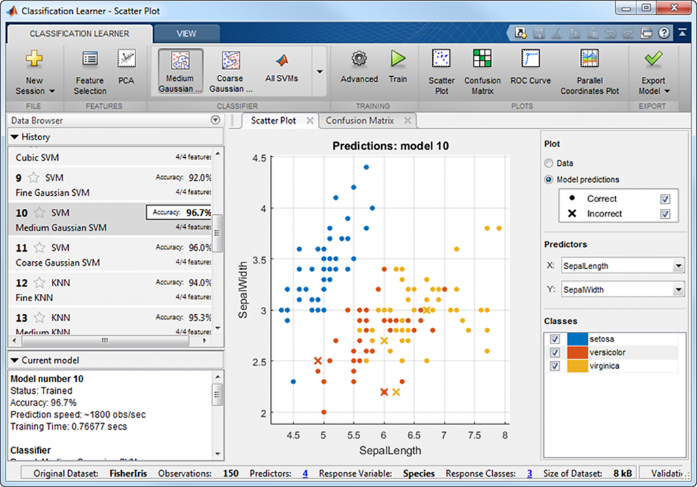Click the PCA icon
Viewport: 697px width, 487px height.
[127, 60]
